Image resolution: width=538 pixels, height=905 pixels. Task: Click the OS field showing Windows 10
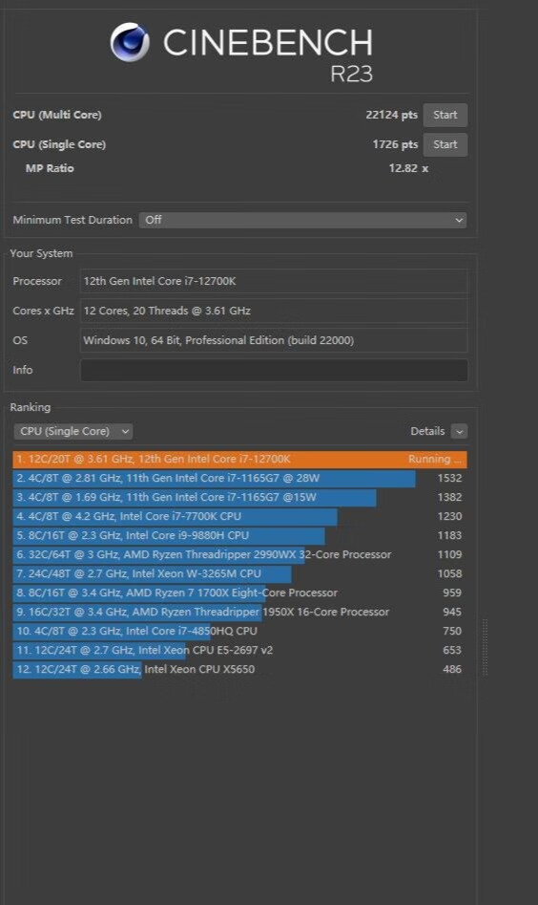coord(274,340)
